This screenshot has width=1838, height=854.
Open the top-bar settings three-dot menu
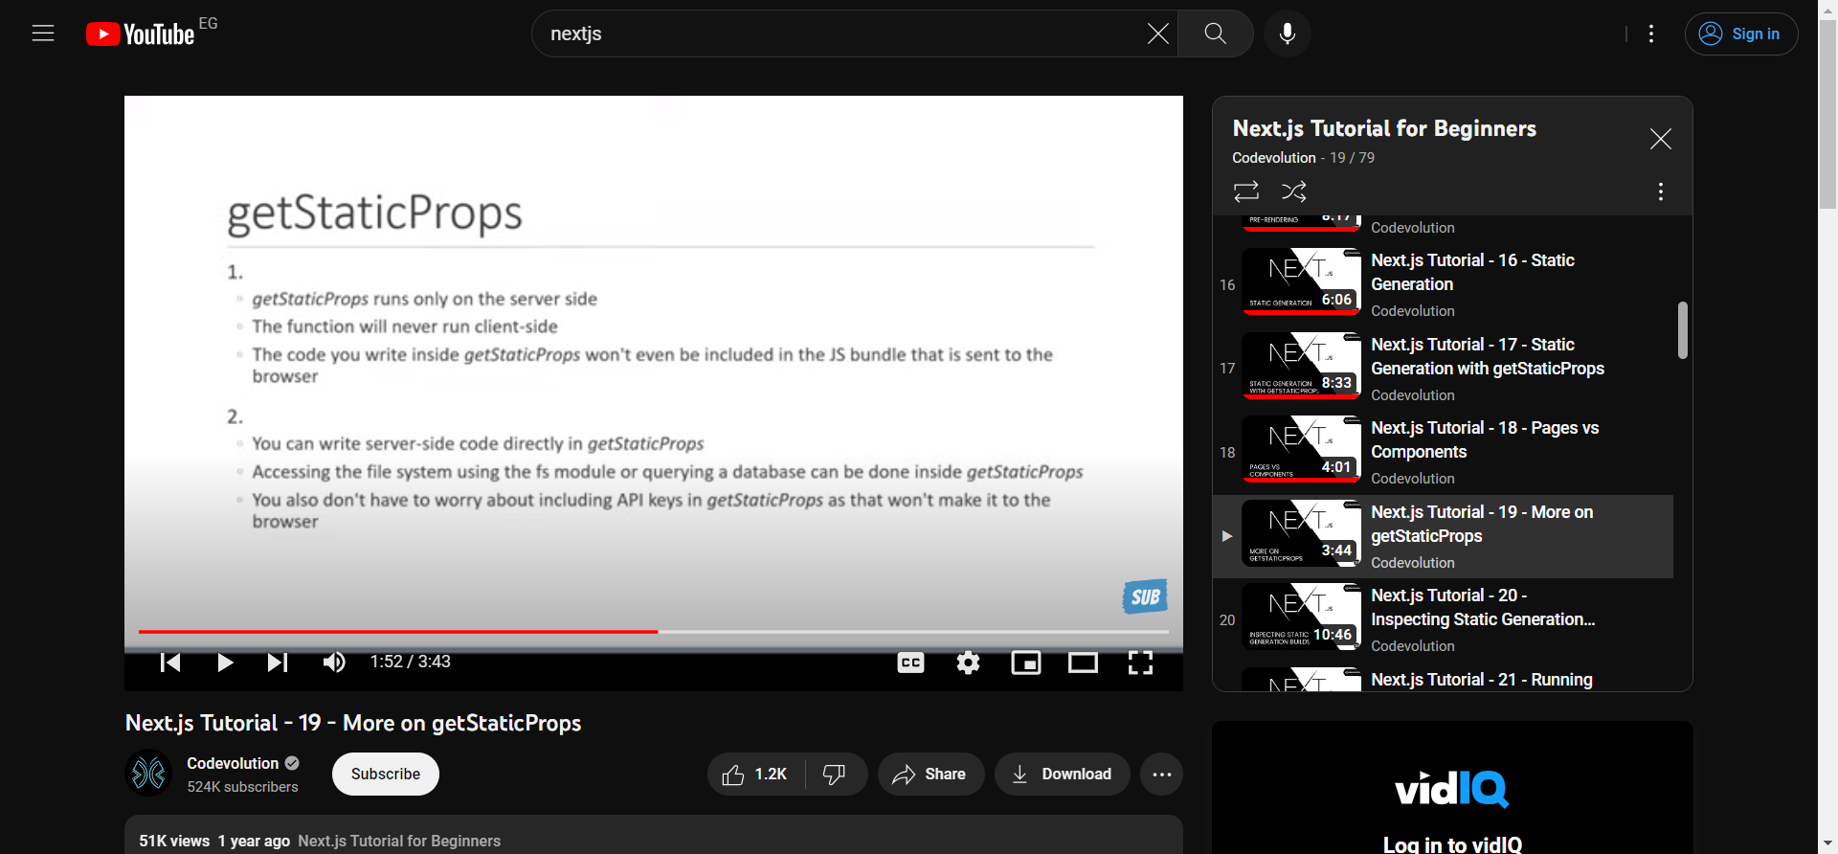[x=1650, y=34]
